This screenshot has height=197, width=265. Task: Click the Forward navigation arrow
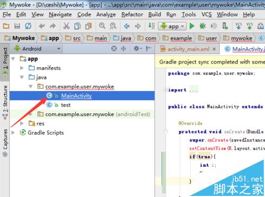click(x=138, y=26)
